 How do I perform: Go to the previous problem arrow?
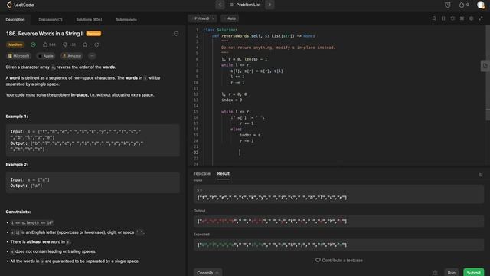tap(220, 5)
